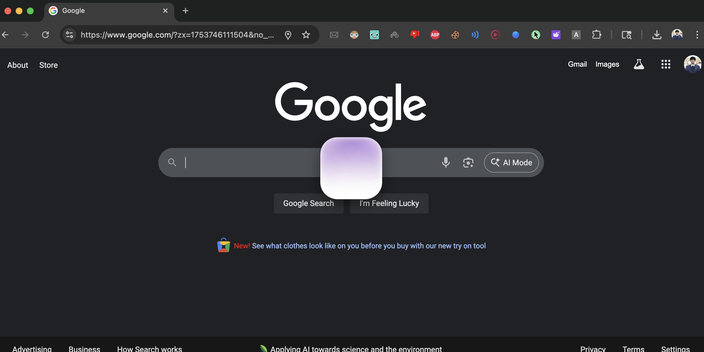The width and height of the screenshot is (704, 352).
Task: Open the Chrome downloads icon
Action: click(x=657, y=35)
